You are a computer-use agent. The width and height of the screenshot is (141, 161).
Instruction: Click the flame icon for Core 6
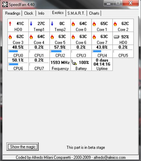pyautogui.click(x=73, y=37)
